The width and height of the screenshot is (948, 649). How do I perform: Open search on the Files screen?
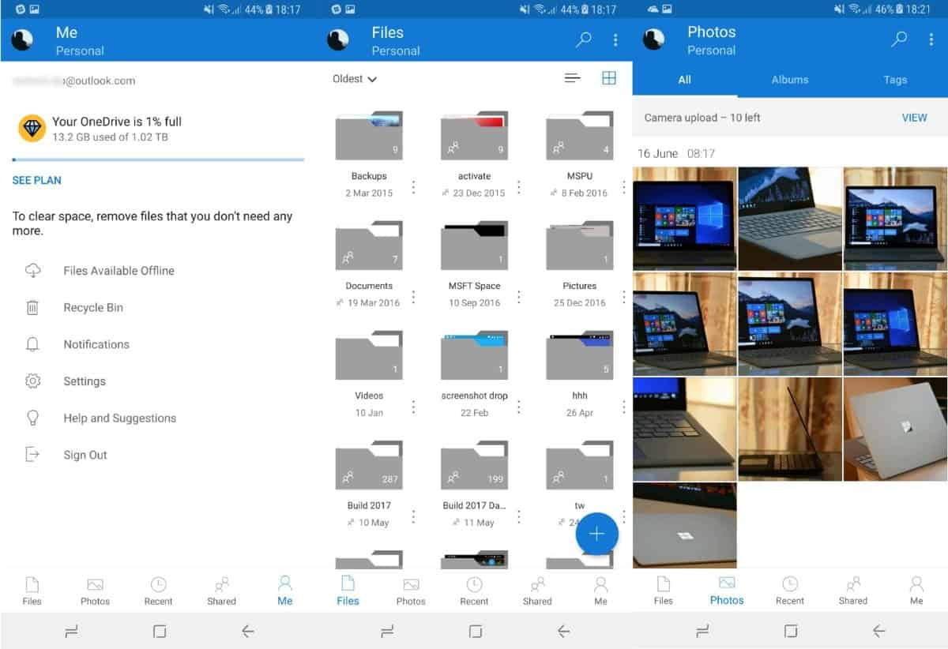(583, 39)
